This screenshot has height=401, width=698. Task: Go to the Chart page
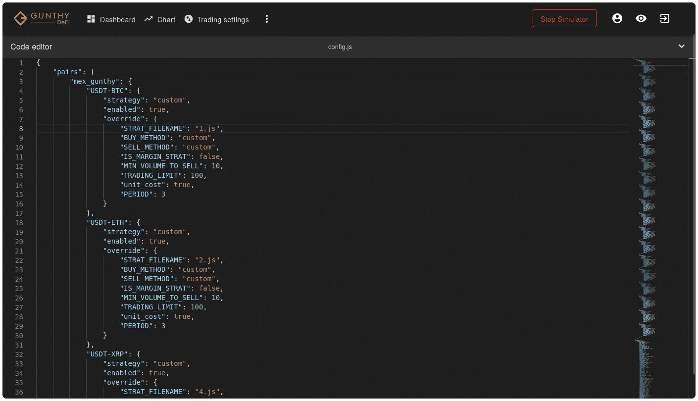pyautogui.click(x=166, y=20)
